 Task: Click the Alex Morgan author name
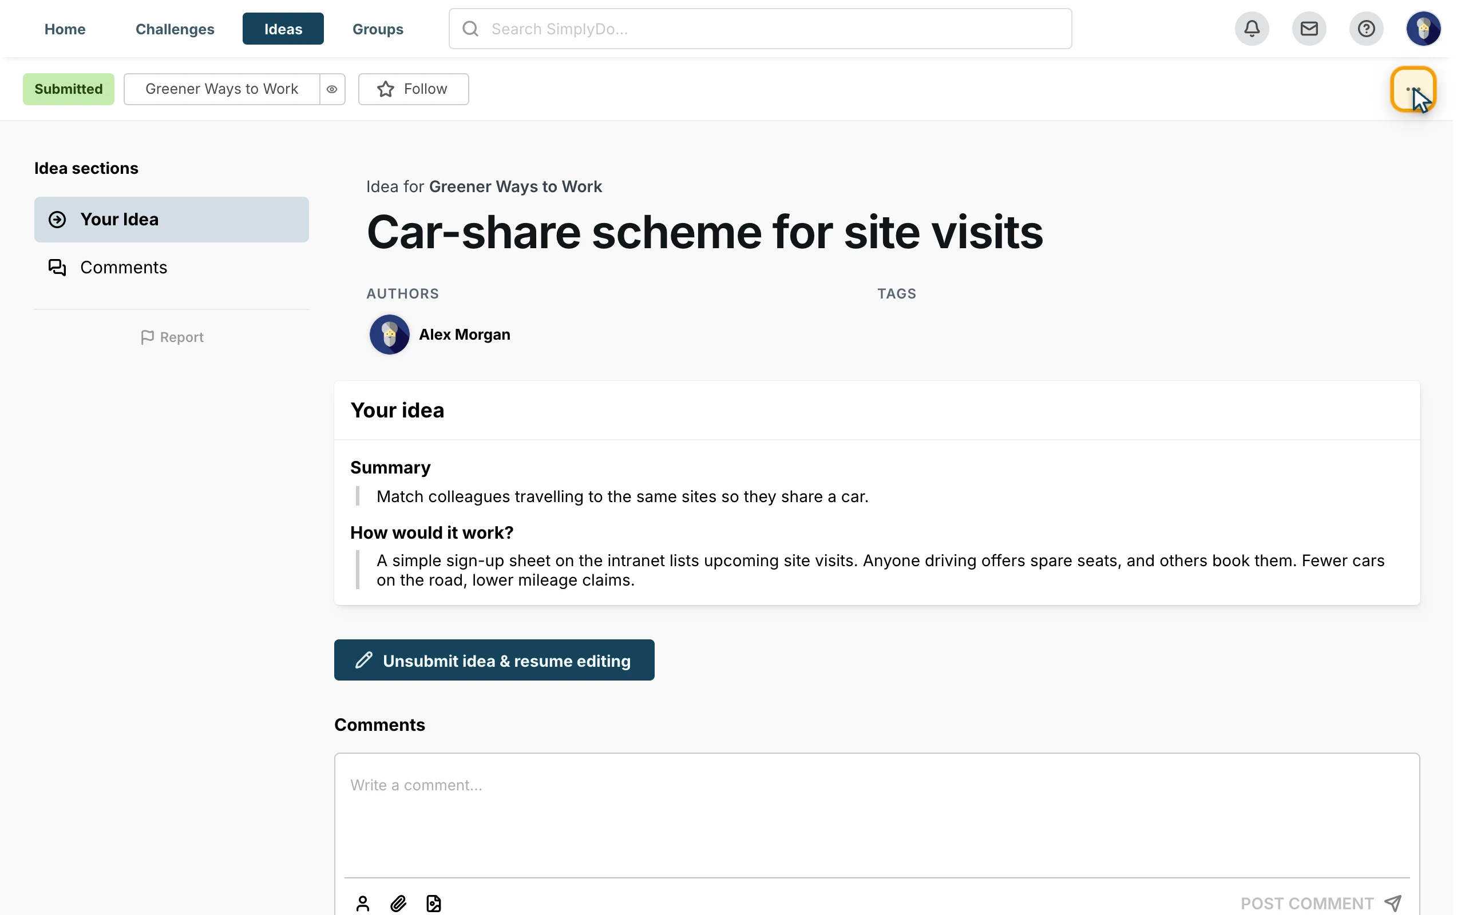464,334
